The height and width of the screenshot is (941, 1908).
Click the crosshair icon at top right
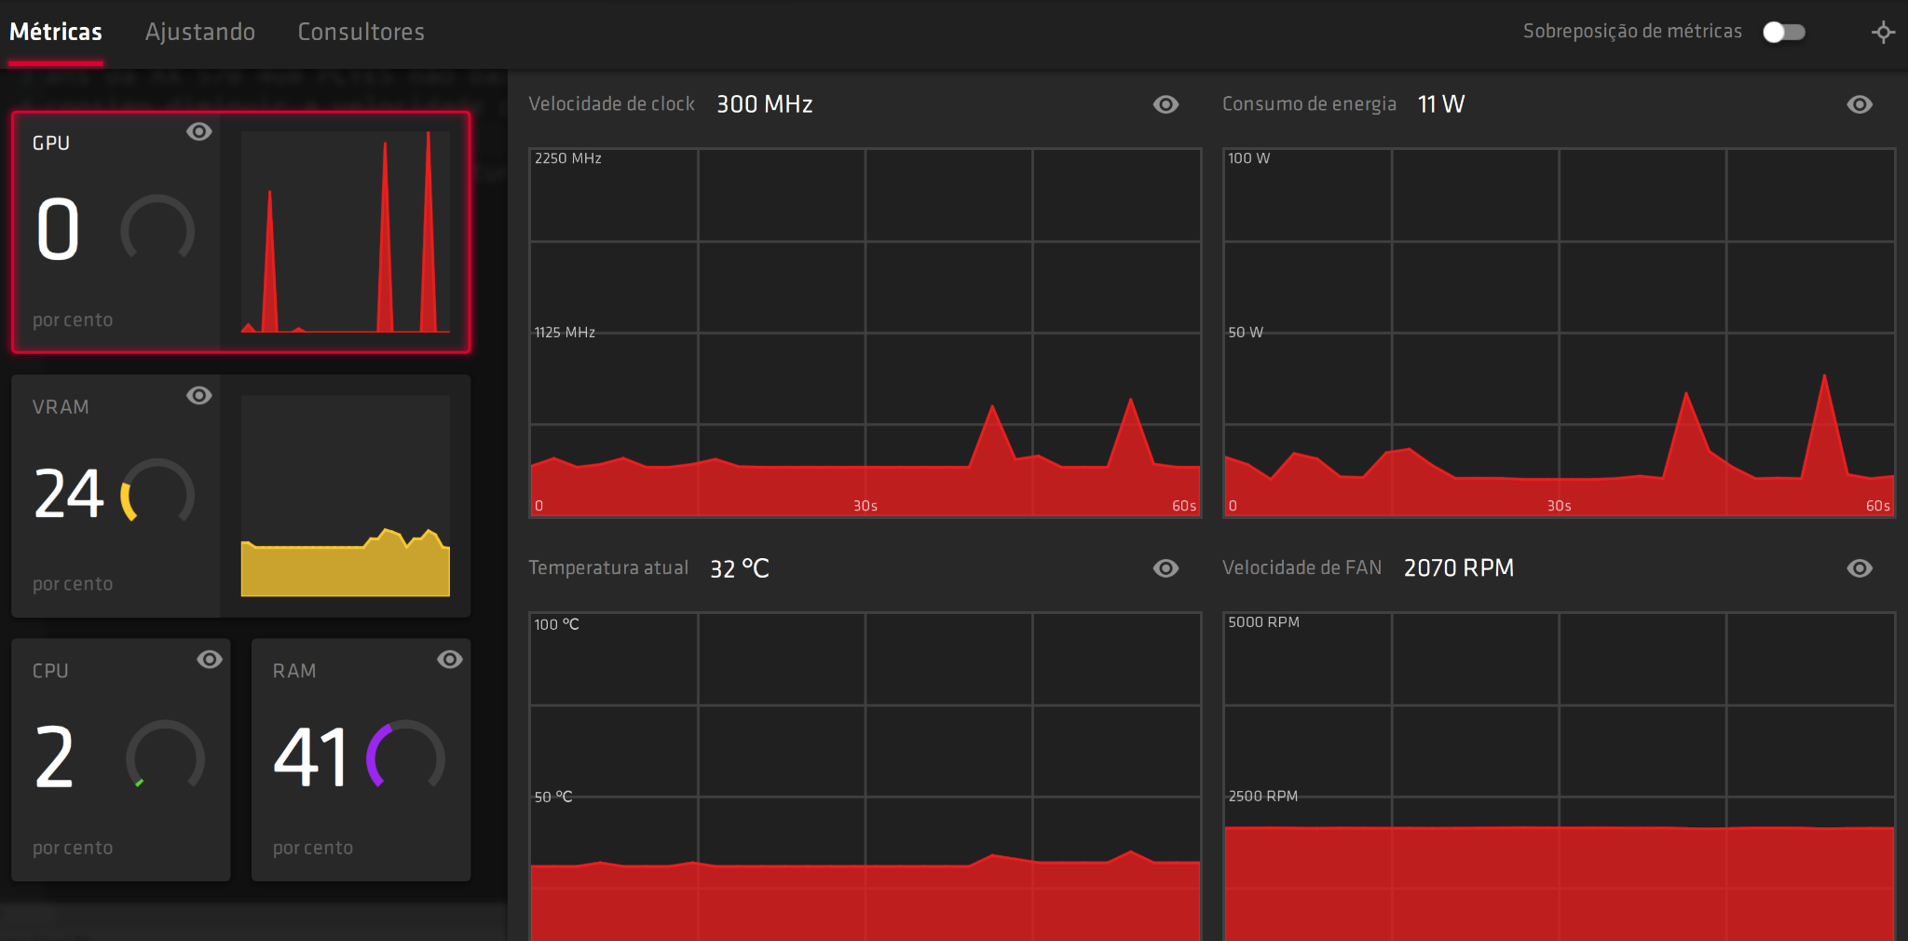click(1883, 32)
